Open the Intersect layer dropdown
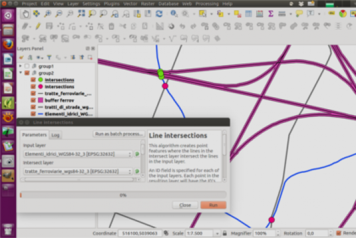 77,171
